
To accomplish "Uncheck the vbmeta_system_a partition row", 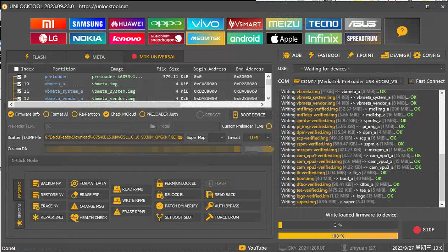I will coord(19,91).
